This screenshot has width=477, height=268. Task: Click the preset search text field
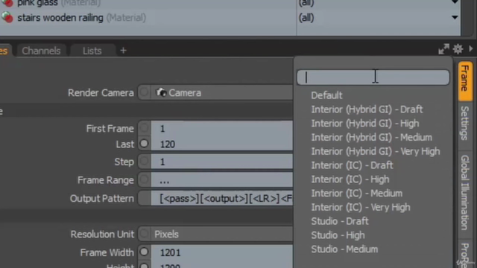(373, 77)
